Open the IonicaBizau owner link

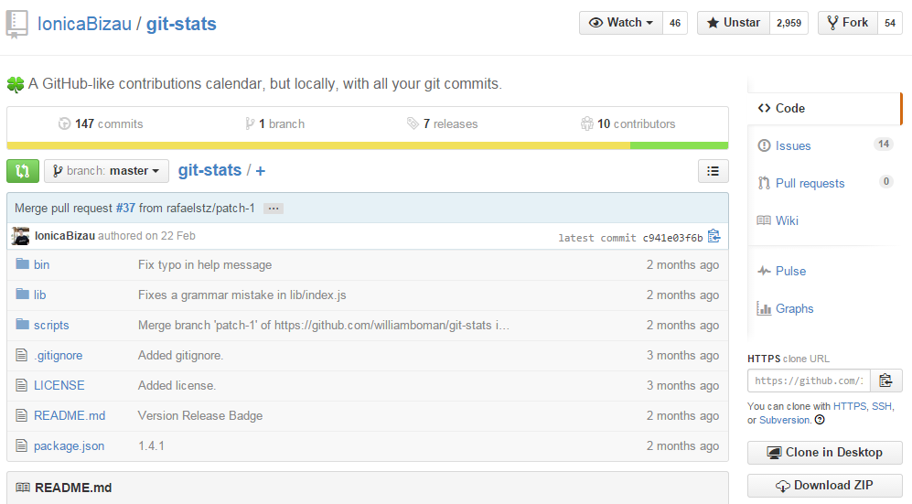click(84, 24)
